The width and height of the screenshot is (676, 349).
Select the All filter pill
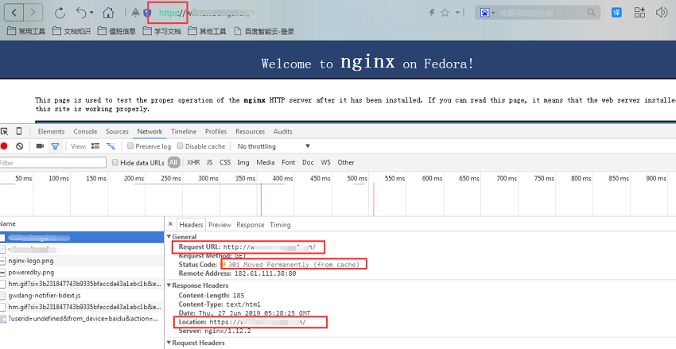(173, 162)
